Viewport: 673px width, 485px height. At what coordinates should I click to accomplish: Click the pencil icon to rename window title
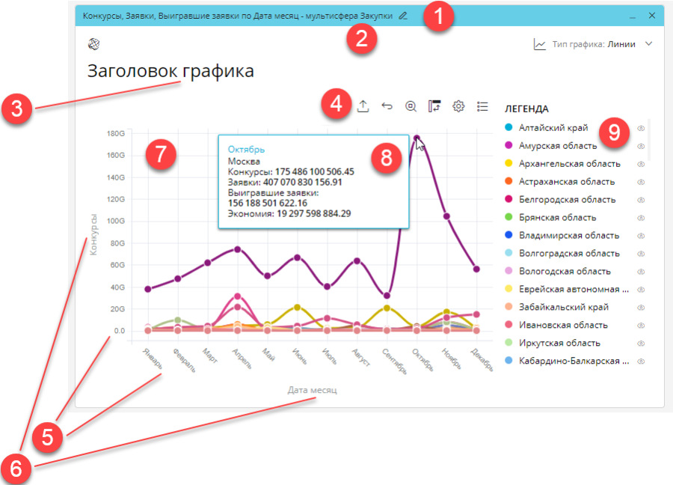[x=404, y=15]
